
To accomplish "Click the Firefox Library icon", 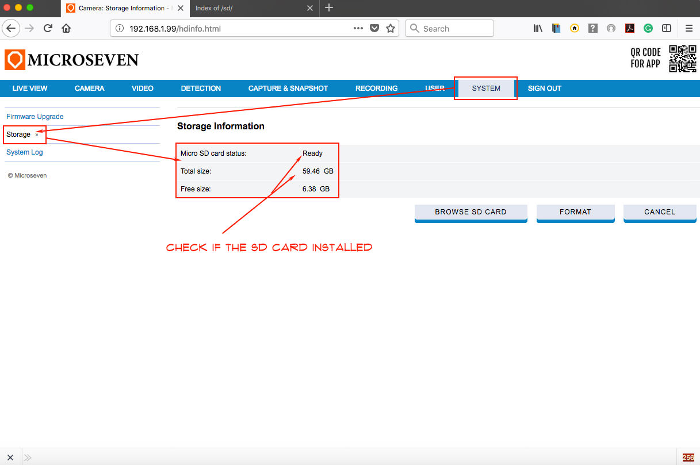I will tap(538, 28).
